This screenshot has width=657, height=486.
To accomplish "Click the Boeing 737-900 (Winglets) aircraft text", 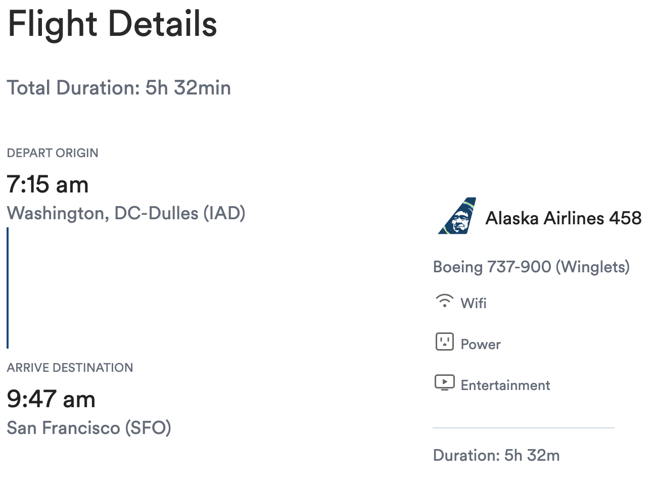I will (x=531, y=267).
